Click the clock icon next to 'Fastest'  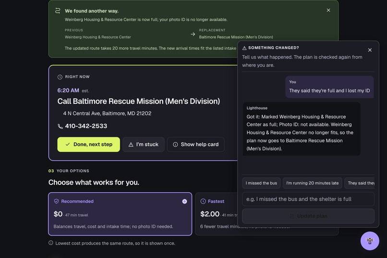(x=203, y=201)
